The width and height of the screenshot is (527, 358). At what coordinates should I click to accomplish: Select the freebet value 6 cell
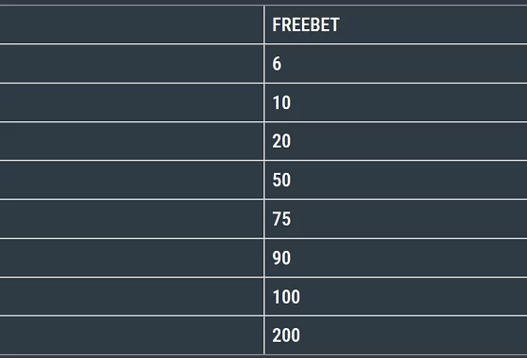click(x=395, y=64)
